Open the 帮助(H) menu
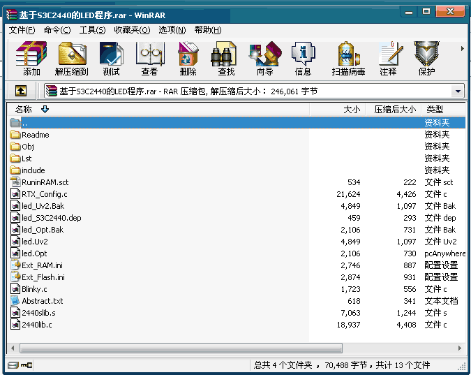 pyautogui.click(x=207, y=30)
